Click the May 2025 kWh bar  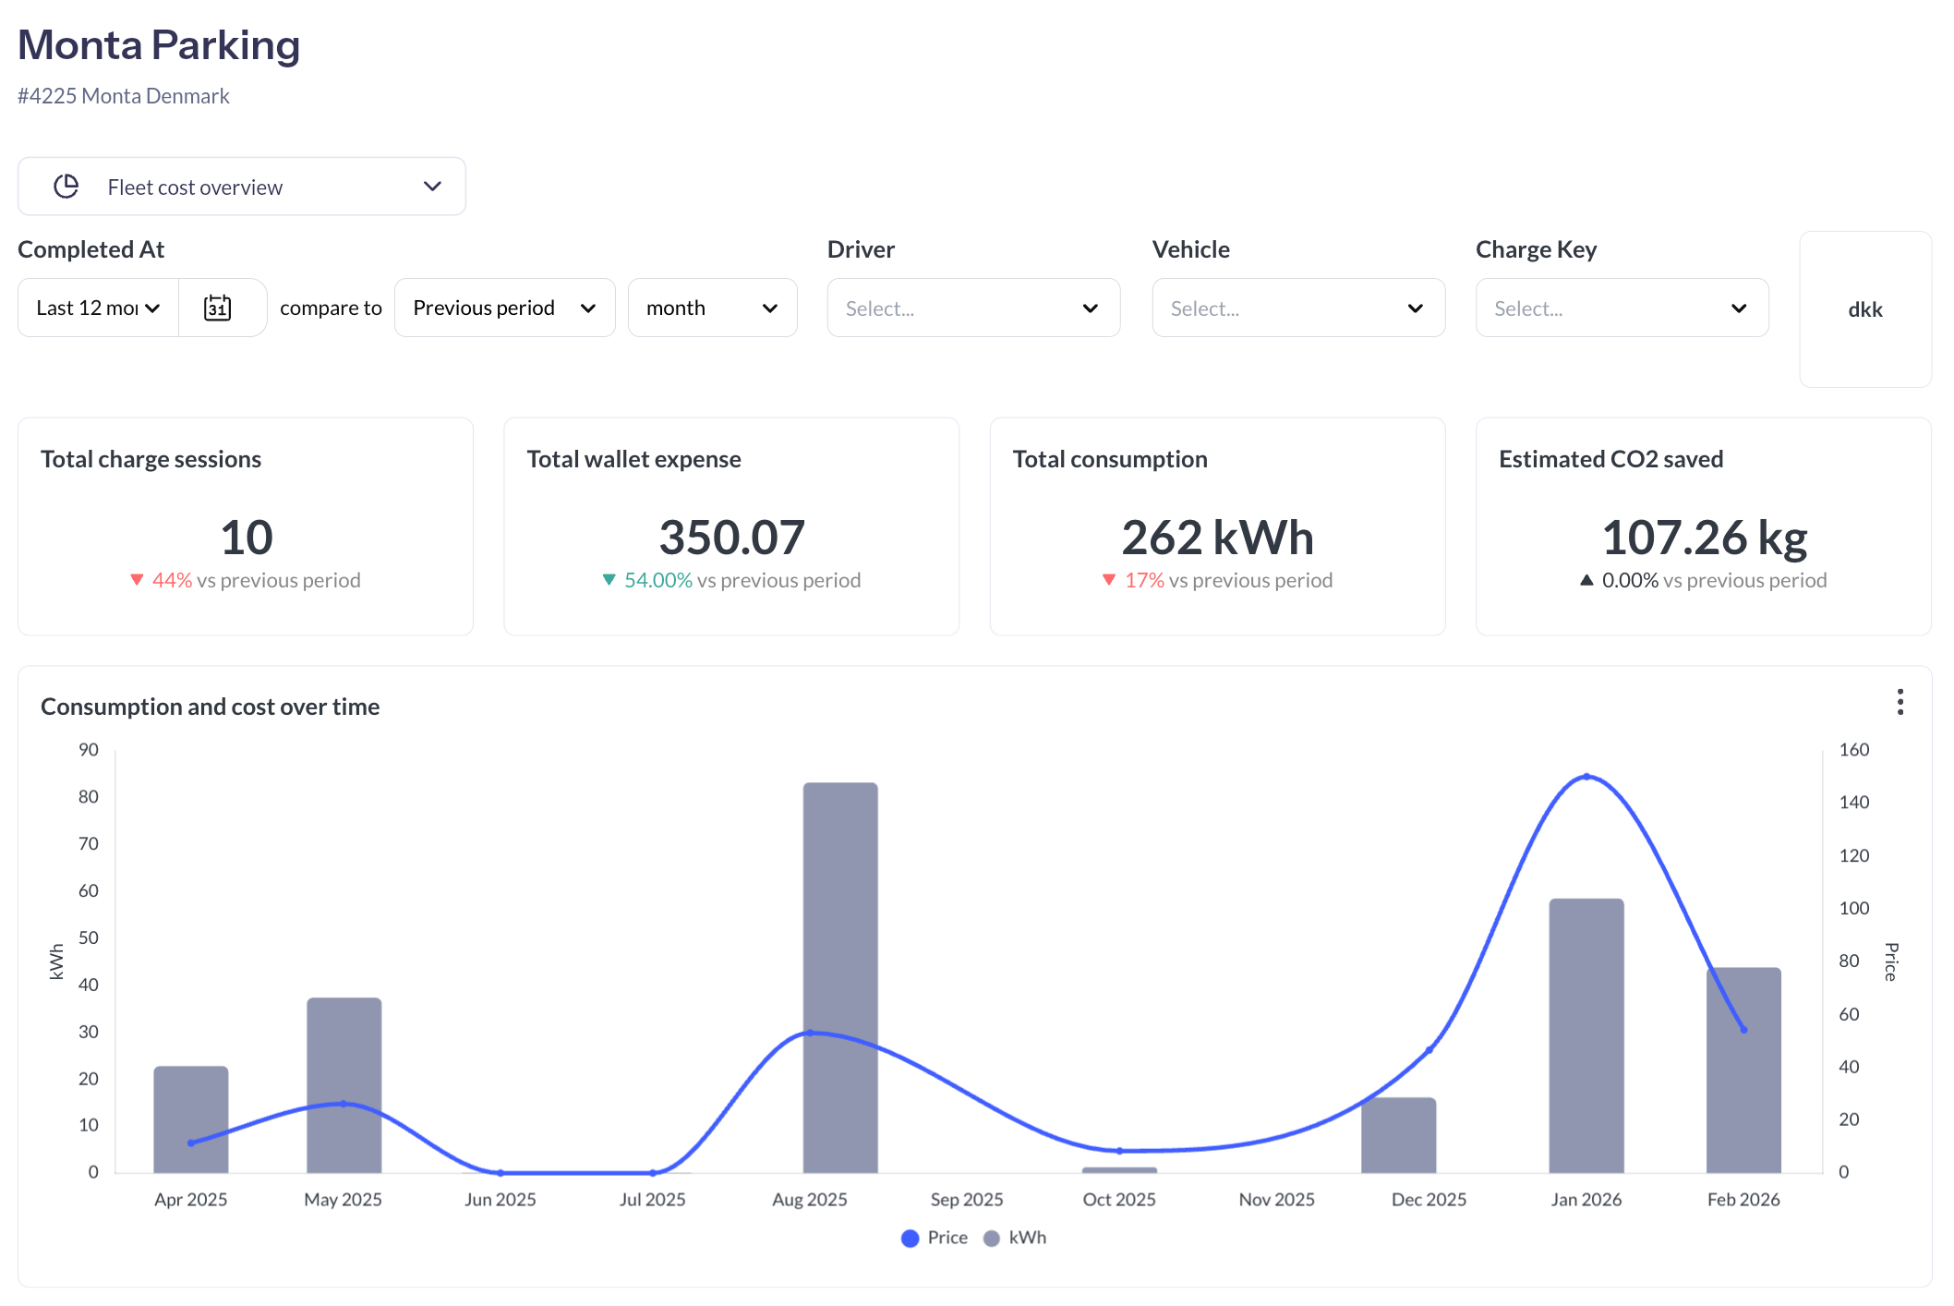(344, 1085)
